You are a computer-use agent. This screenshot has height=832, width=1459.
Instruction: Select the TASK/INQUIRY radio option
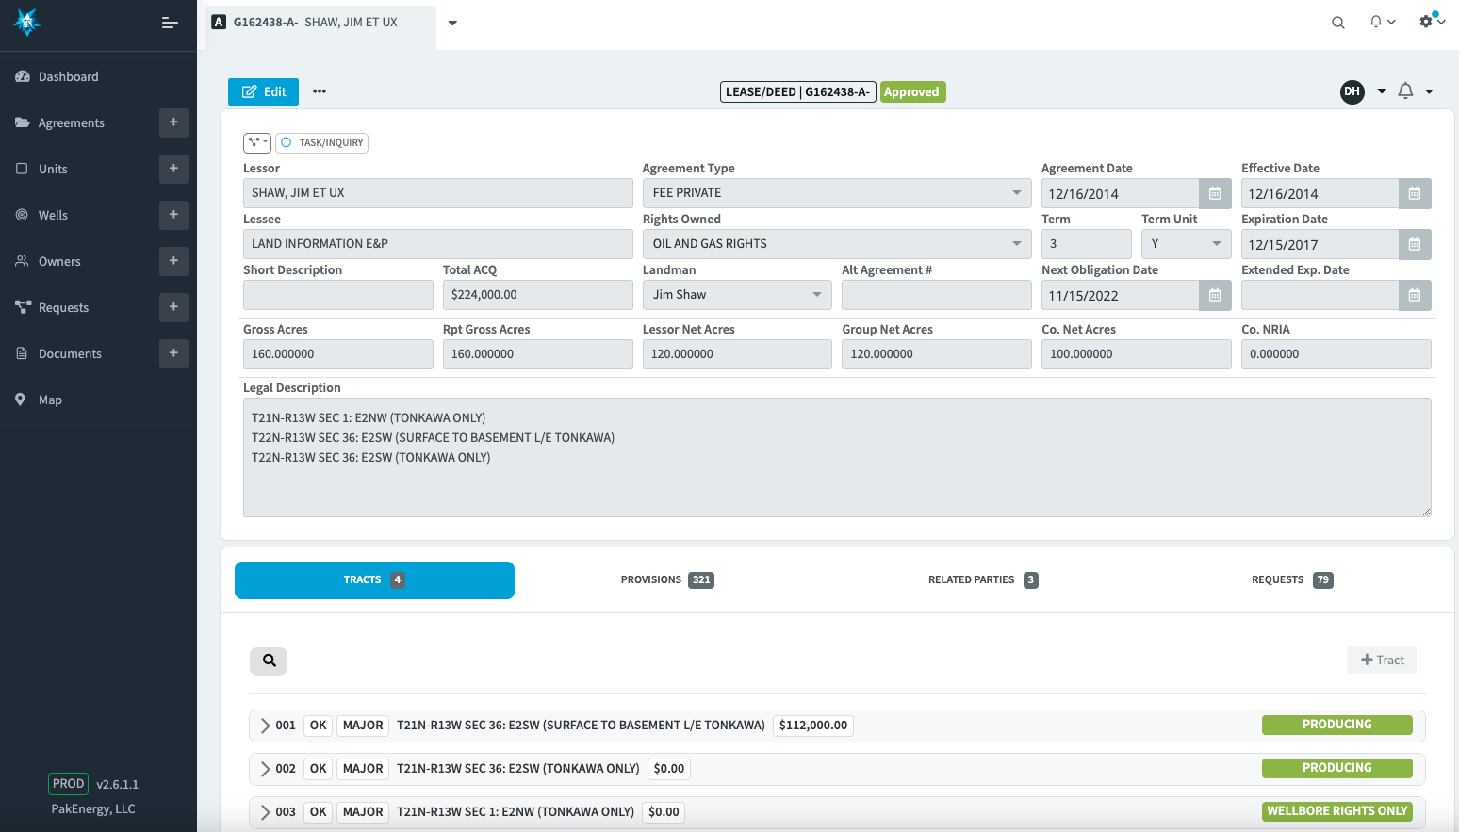coord(286,141)
